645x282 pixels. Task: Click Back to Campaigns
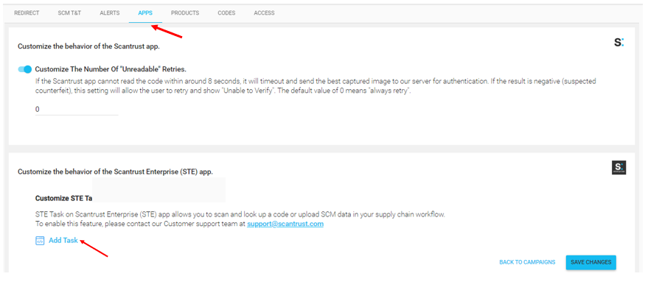527,262
